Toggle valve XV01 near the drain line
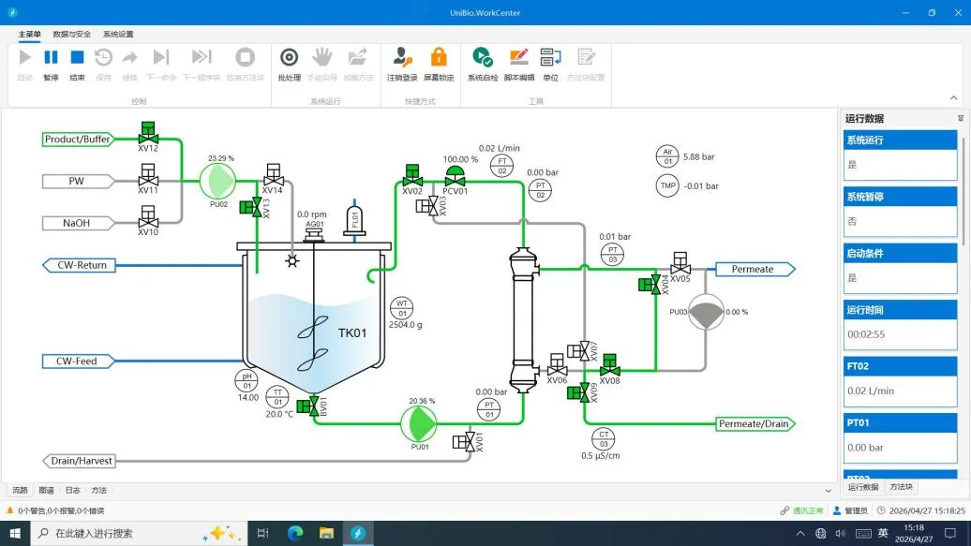Viewport: 971px width, 546px height. 465,442
